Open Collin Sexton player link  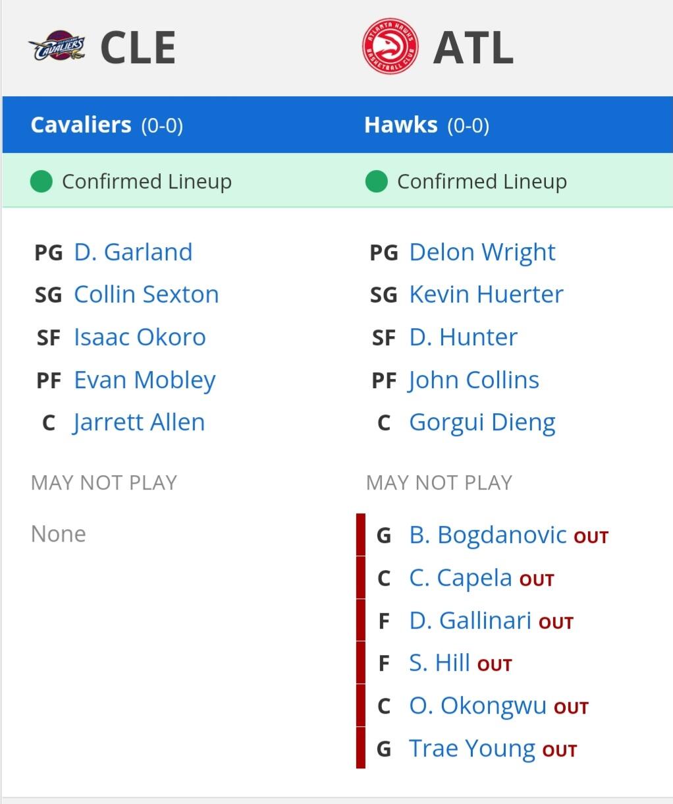click(146, 295)
